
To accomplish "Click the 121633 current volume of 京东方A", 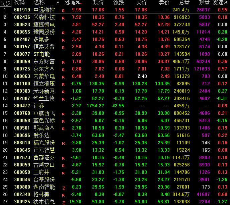I will (202, 69).
